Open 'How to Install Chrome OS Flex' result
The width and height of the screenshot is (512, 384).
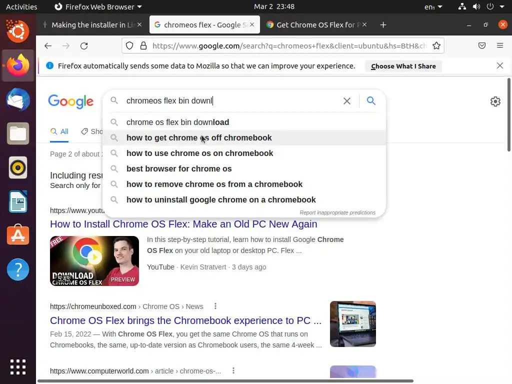click(x=183, y=224)
